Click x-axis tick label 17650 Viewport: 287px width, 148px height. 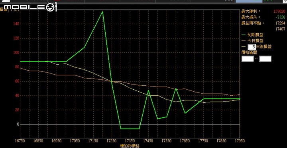pyautogui.click(x=185, y=141)
